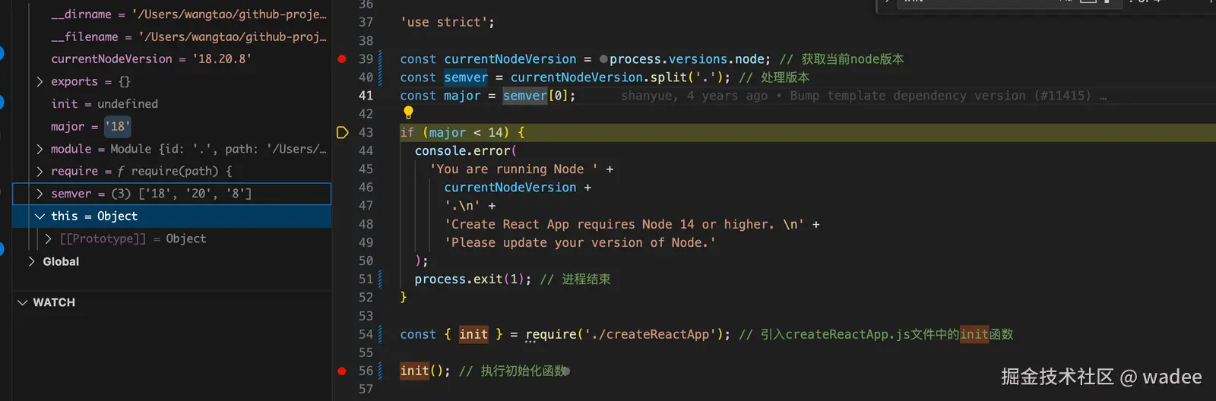Click the init() call on line 56
This screenshot has width=1216, height=401.
pos(422,371)
